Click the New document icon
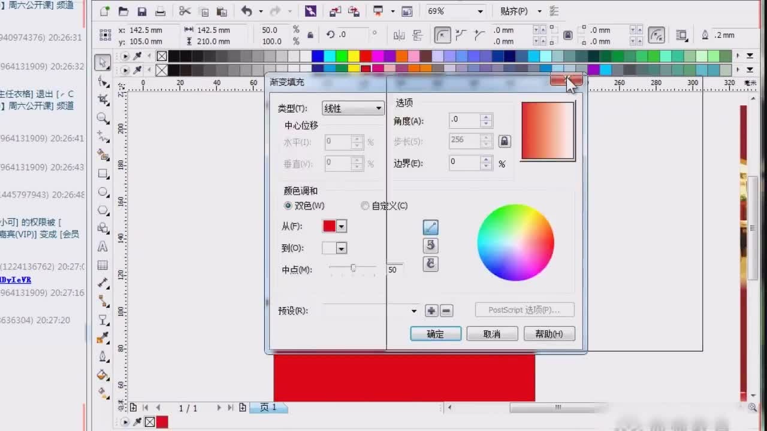The width and height of the screenshot is (767, 431). (x=105, y=11)
